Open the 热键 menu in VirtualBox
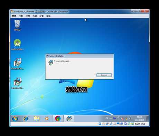The image size is (159, 136). coord(35,16)
